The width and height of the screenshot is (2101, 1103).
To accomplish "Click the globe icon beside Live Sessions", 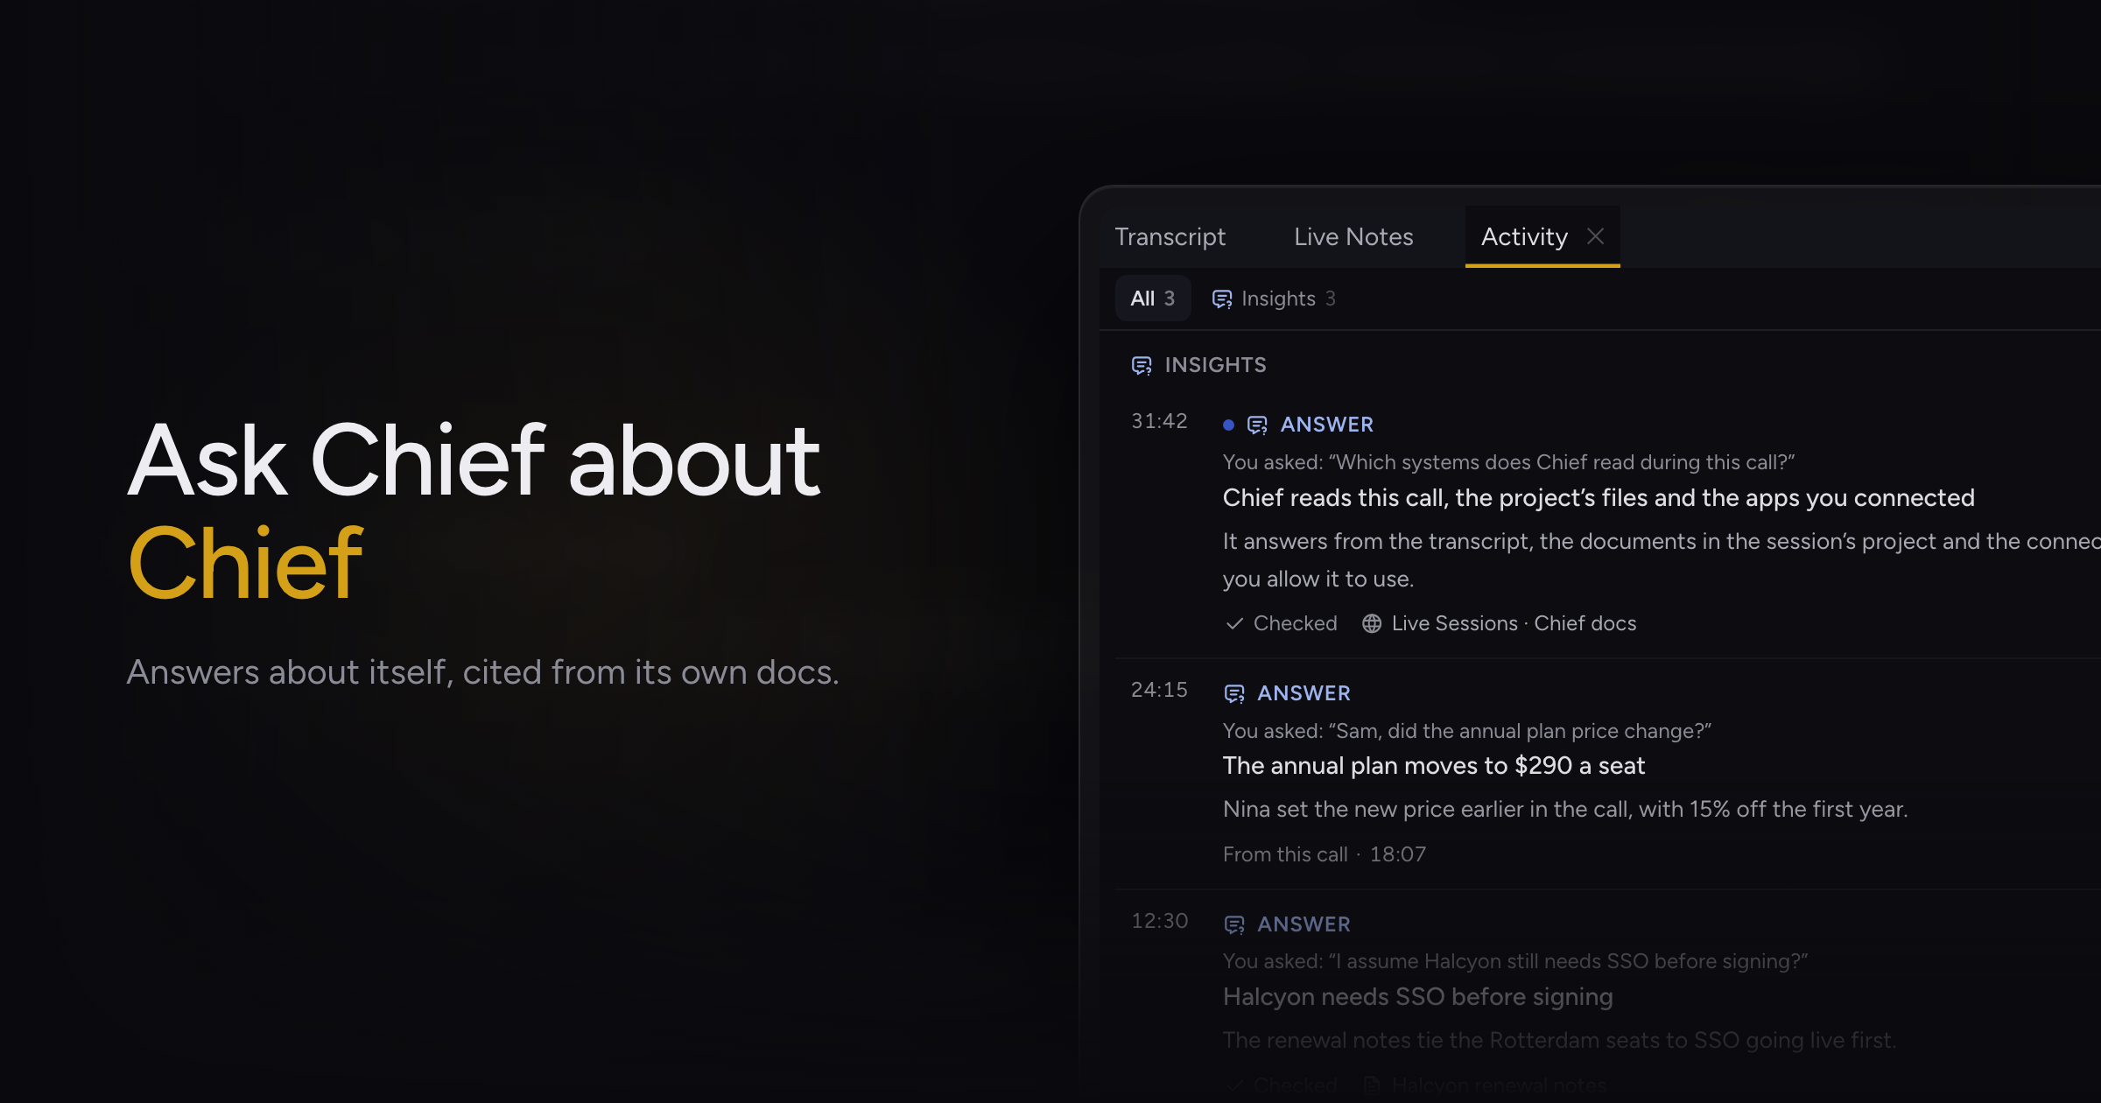I will pos(1372,623).
